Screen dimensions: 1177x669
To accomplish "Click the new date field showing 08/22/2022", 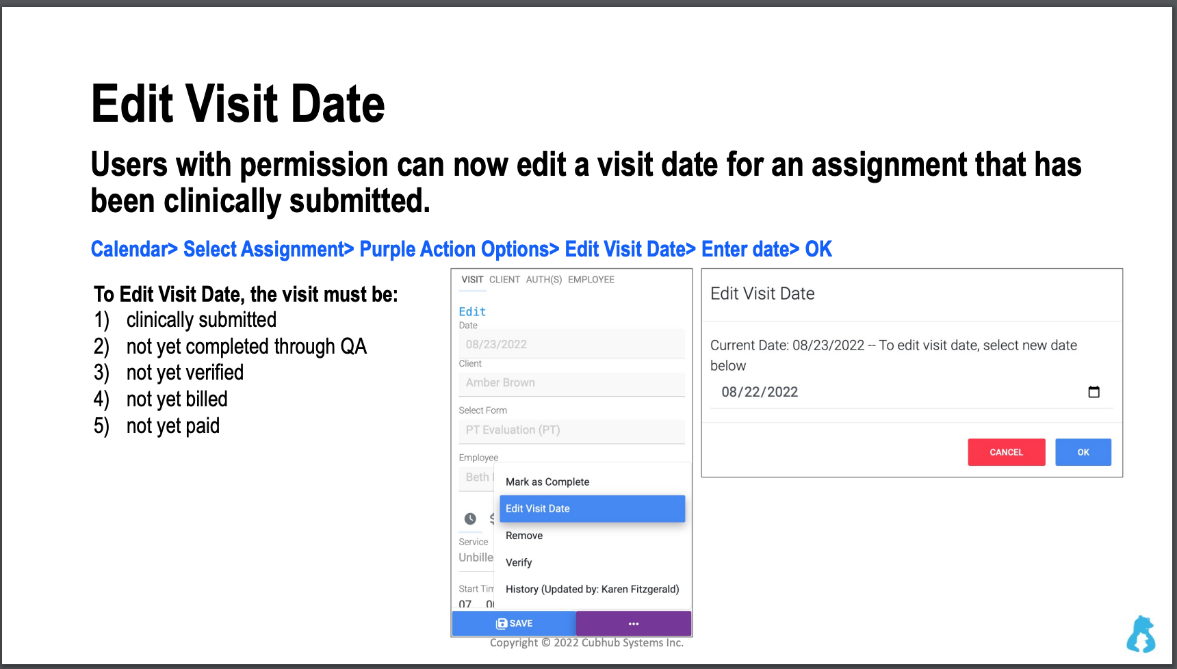I will (911, 392).
